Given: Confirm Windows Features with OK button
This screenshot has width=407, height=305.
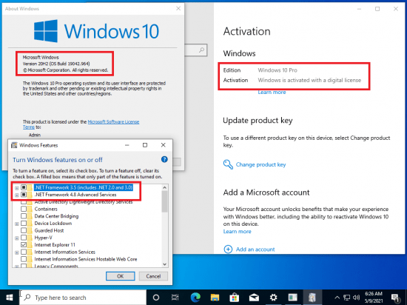Looking at the screenshot, I should [x=120, y=276].
